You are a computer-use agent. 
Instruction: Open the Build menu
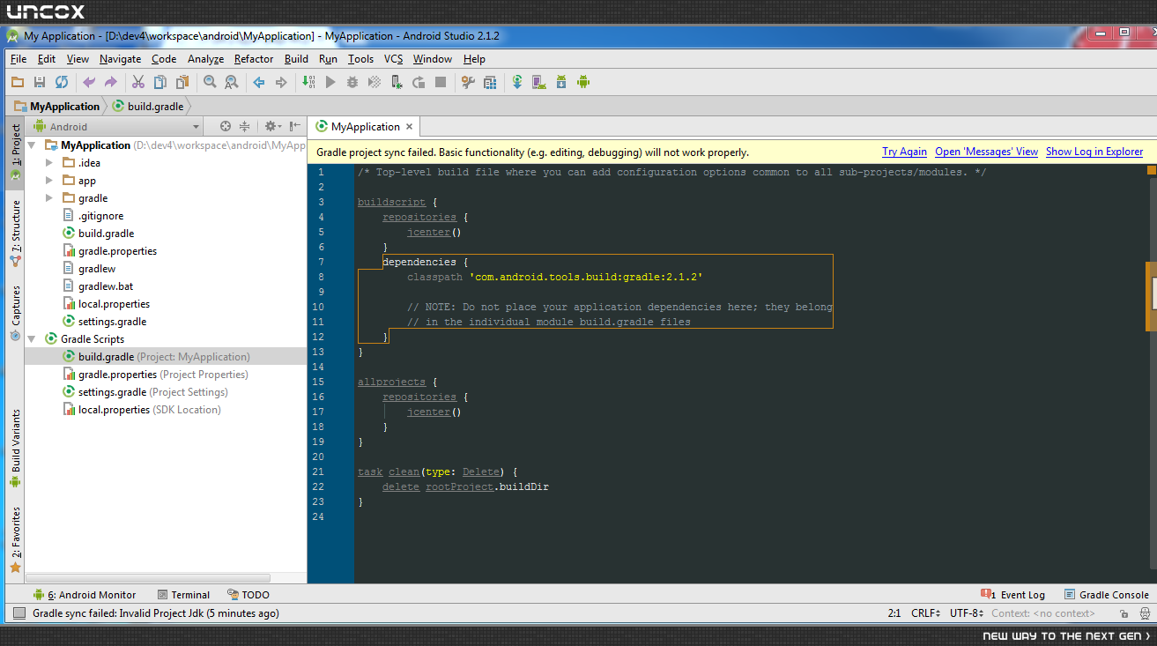point(296,59)
